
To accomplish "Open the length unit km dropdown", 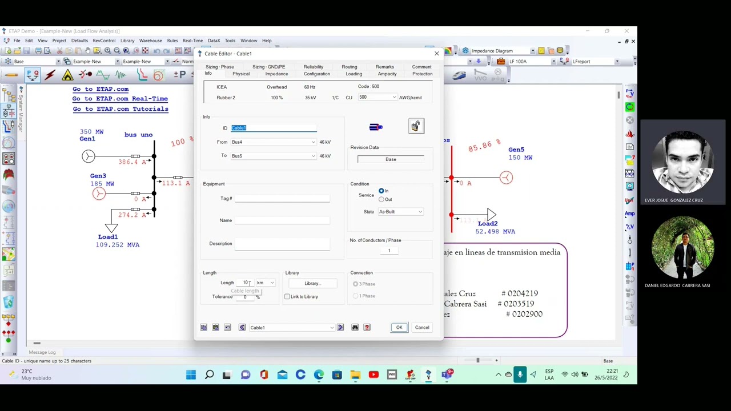I will click(x=272, y=283).
